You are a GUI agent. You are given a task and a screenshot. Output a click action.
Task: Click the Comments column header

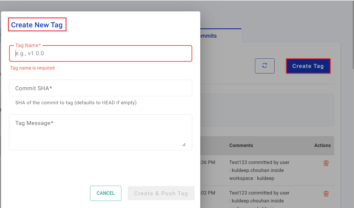pos(241,145)
